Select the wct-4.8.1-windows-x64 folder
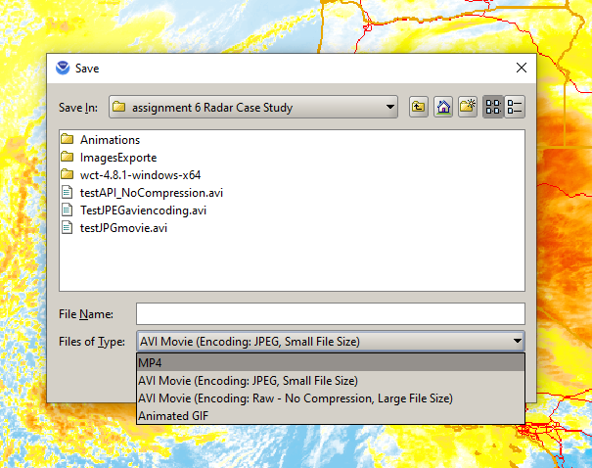 [140, 175]
